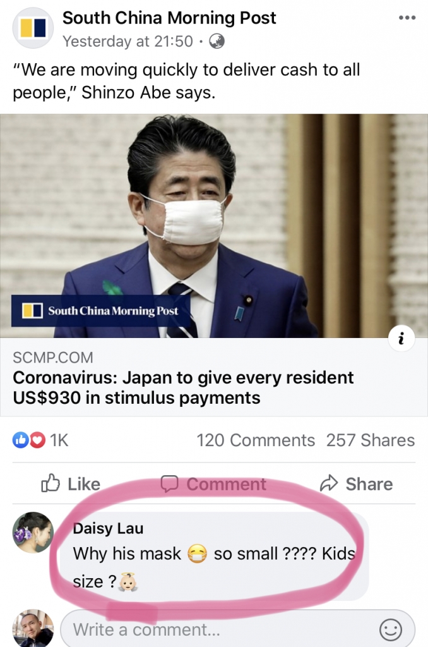This screenshot has width=428, height=647.
Task: Open South China Morning Post page name
Action: pos(169,18)
